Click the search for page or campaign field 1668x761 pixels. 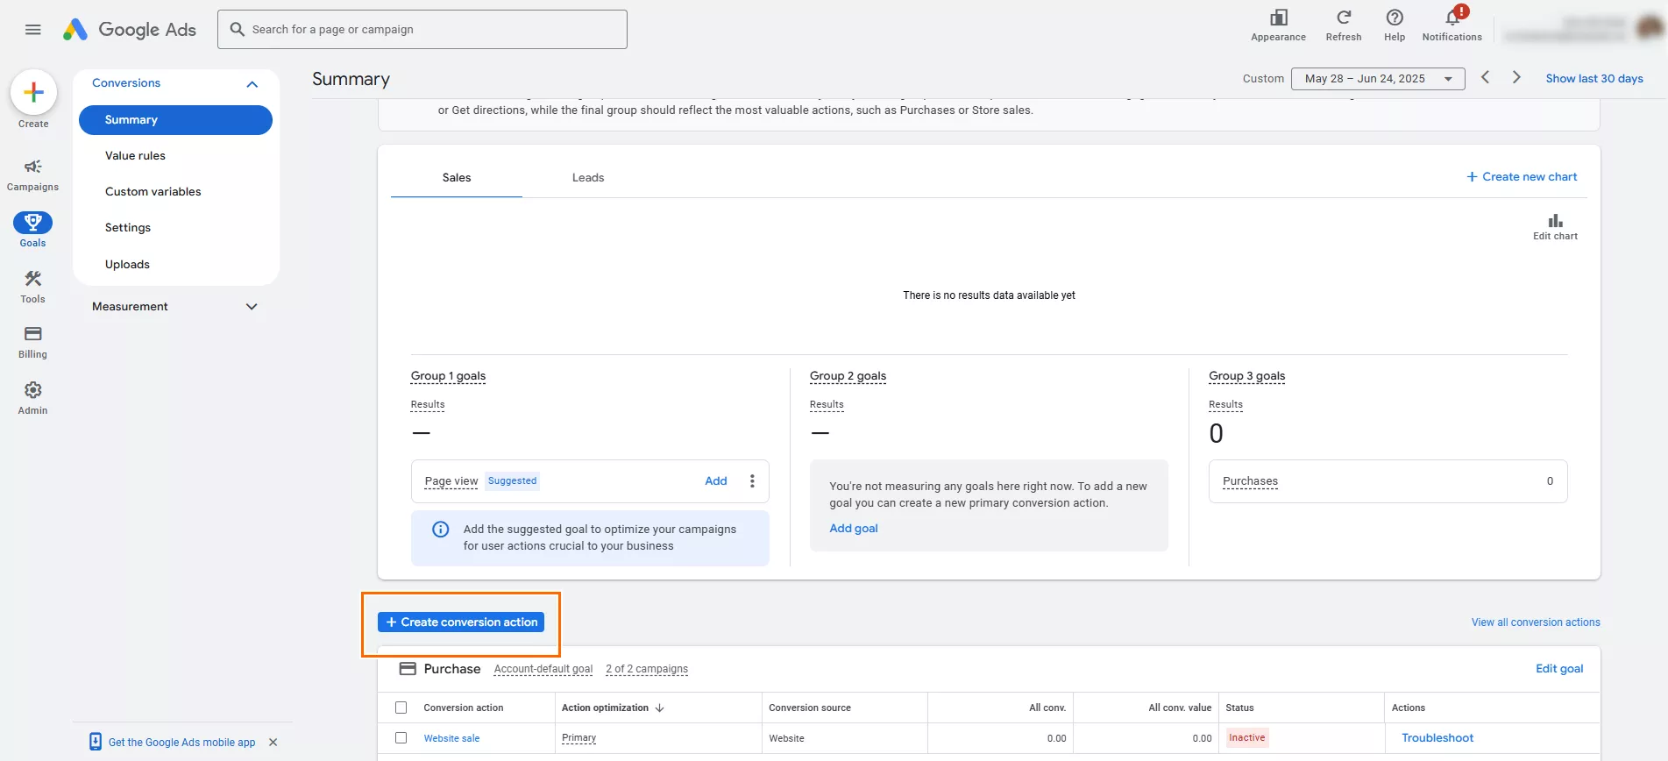[x=422, y=30]
